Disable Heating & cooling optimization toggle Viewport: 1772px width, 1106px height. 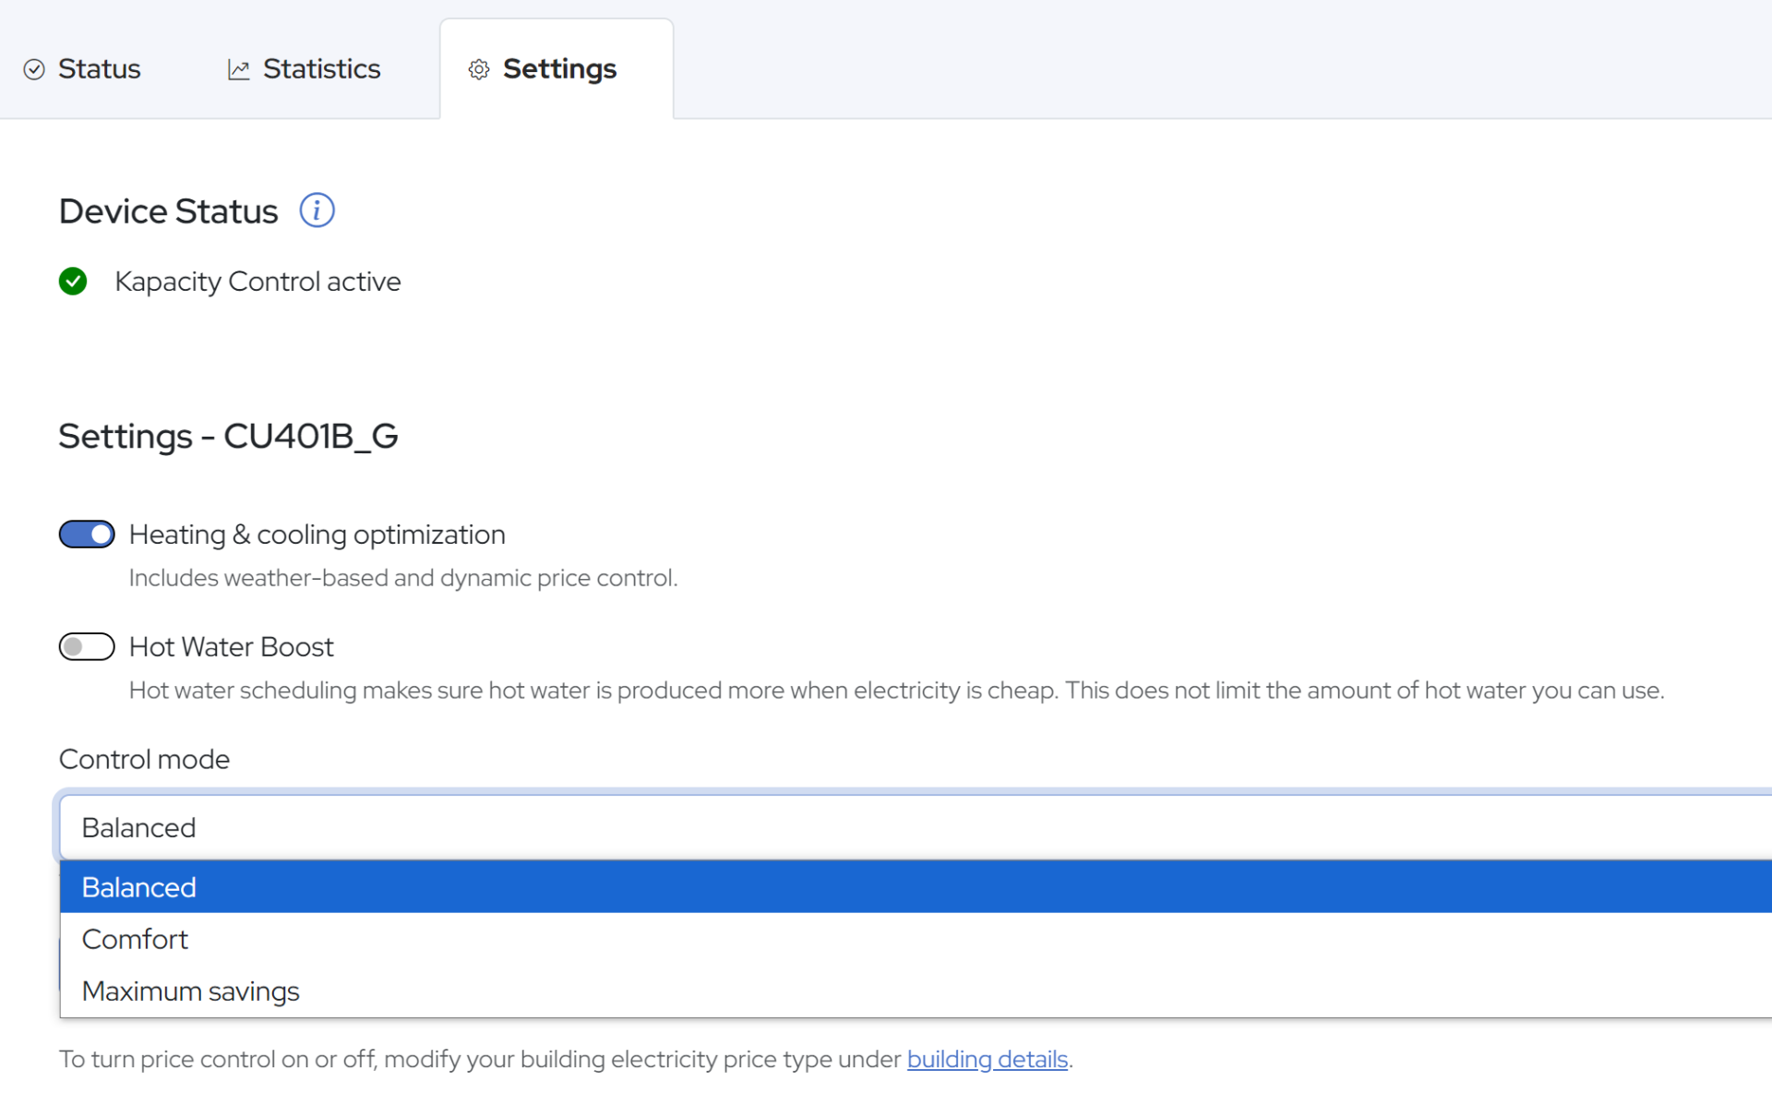pos(87,535)
